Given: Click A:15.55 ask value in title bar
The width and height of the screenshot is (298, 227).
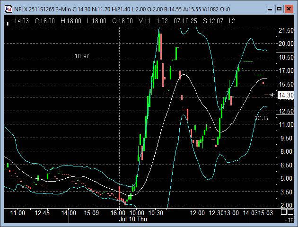Looking at the screenshot, I should click(192, 9).
